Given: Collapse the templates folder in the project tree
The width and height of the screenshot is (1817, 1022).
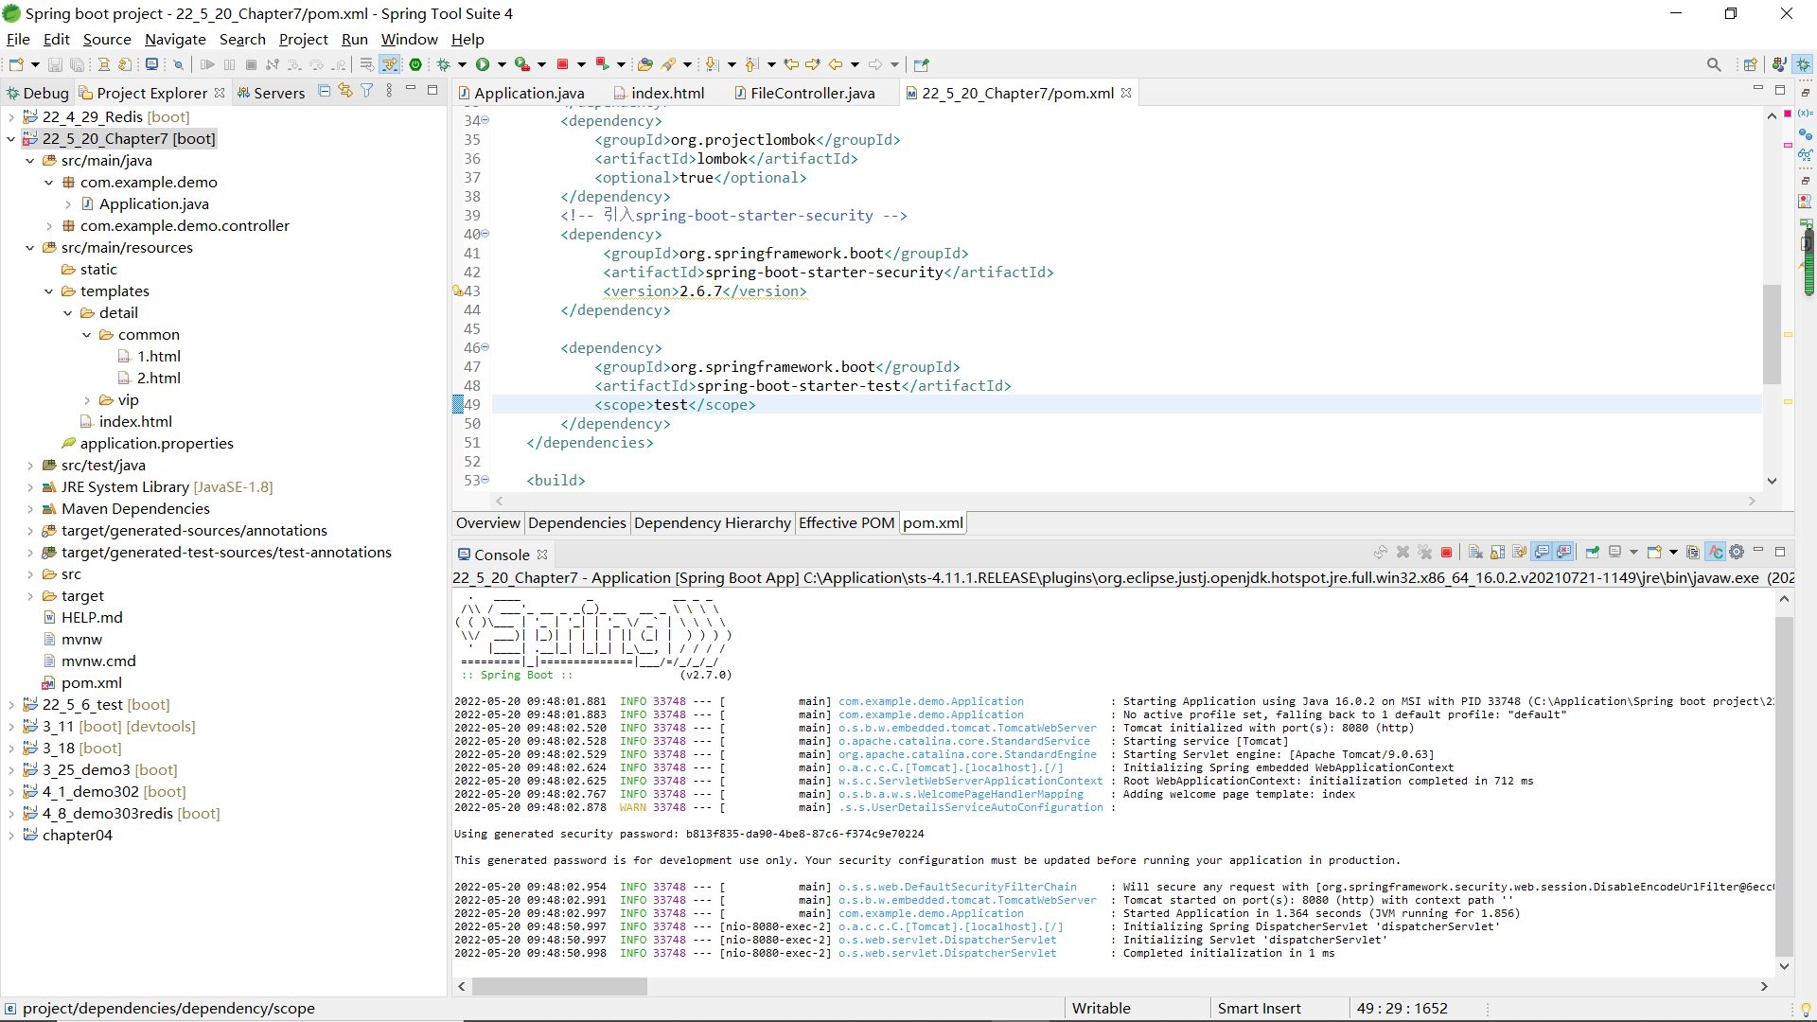Looking at the screenshot, I should point(49,291).
